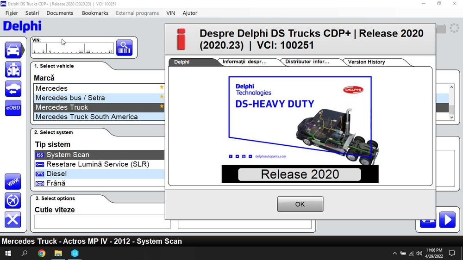
Task: Click the flight recorder airplane icon
Action: coord(13,201)
